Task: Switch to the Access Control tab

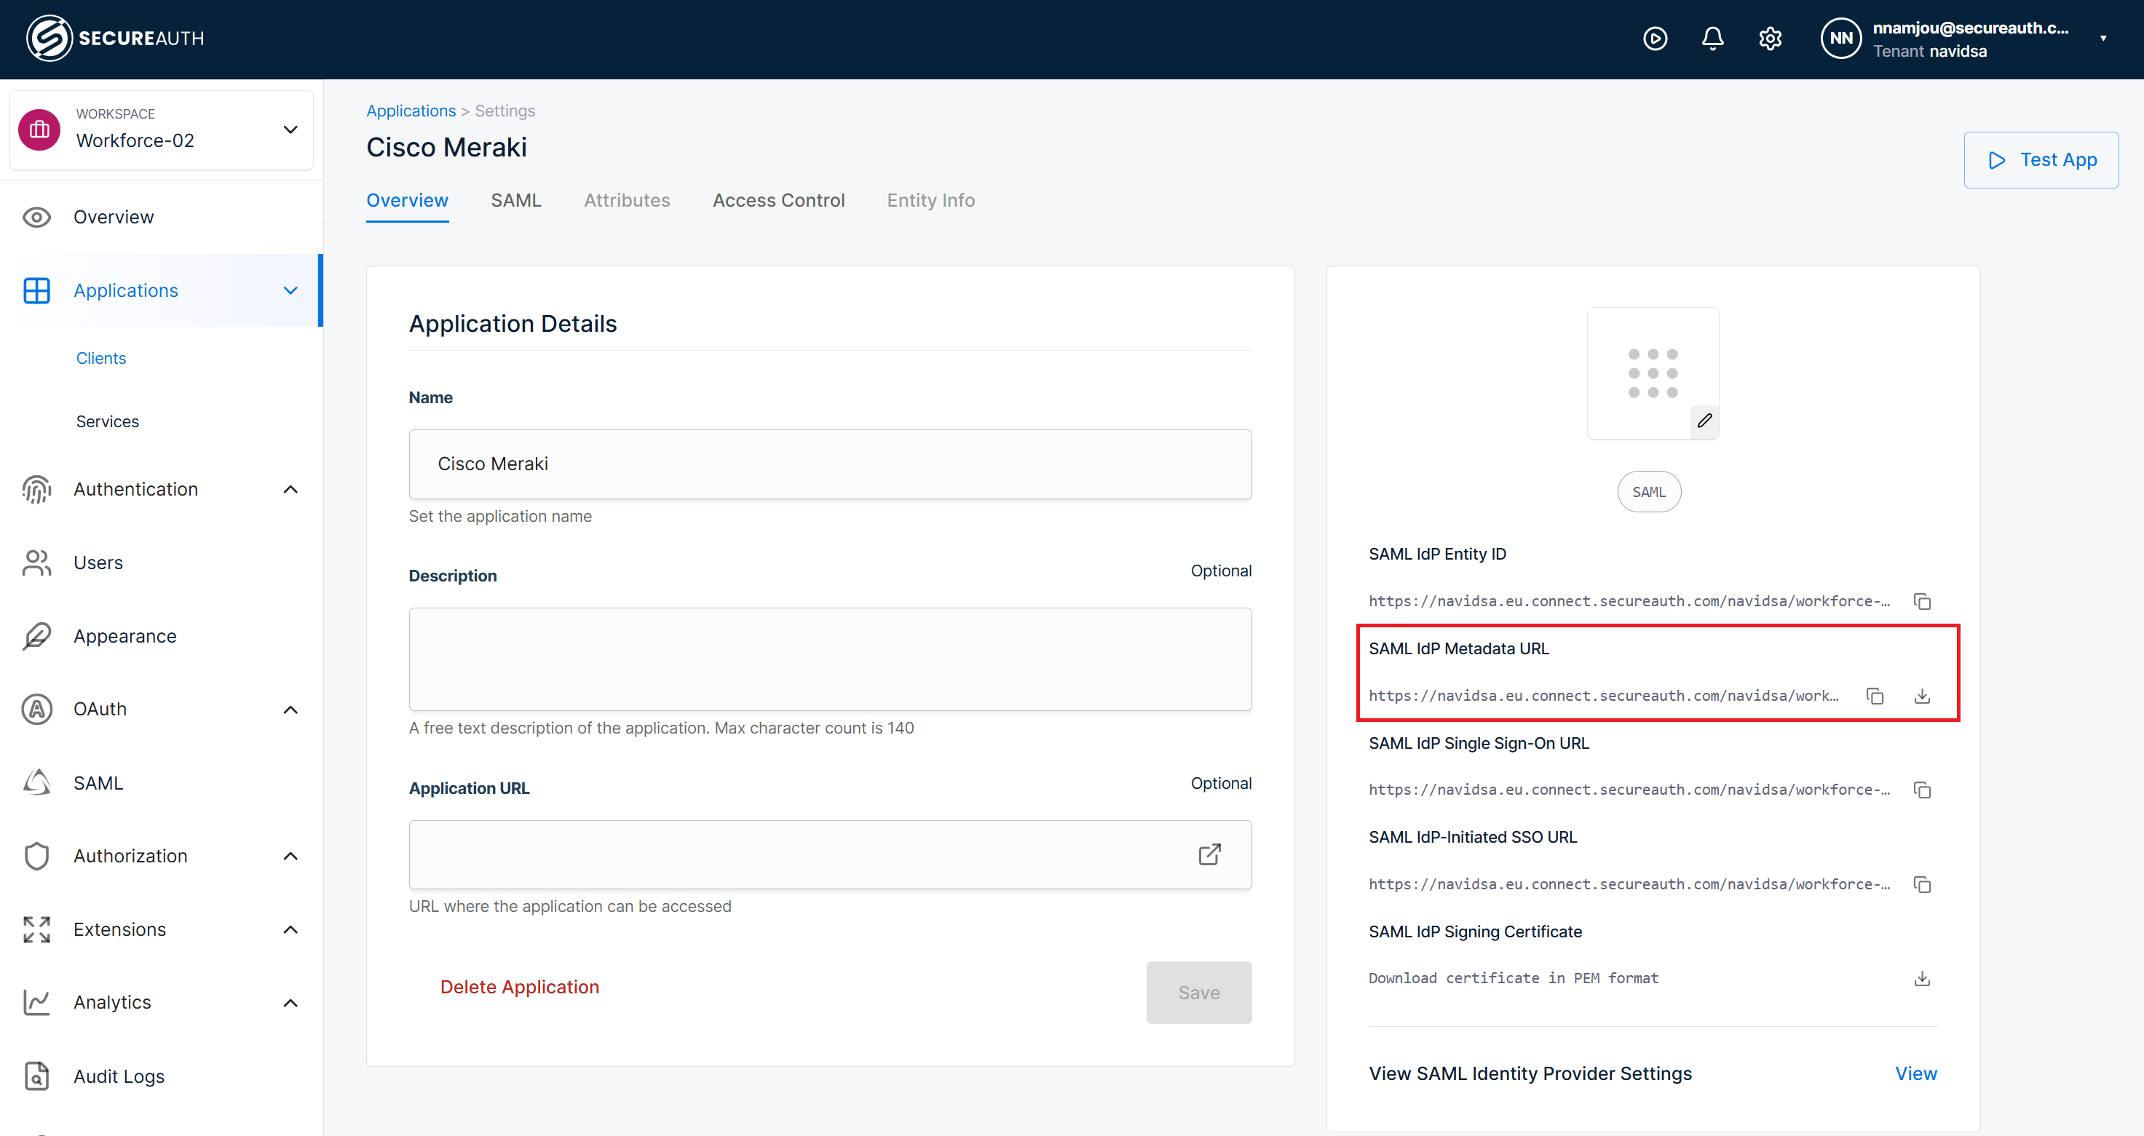Action: click(778, 201)
